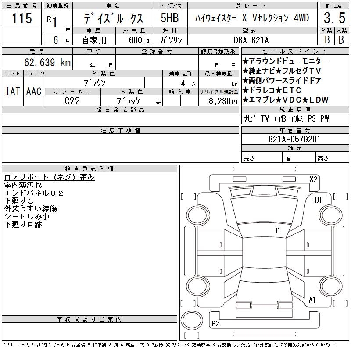Click the ★純正ナビ★フルセグTV line
Image resolution: width=351 pixels, height=351 pixels.
[282, 71]
